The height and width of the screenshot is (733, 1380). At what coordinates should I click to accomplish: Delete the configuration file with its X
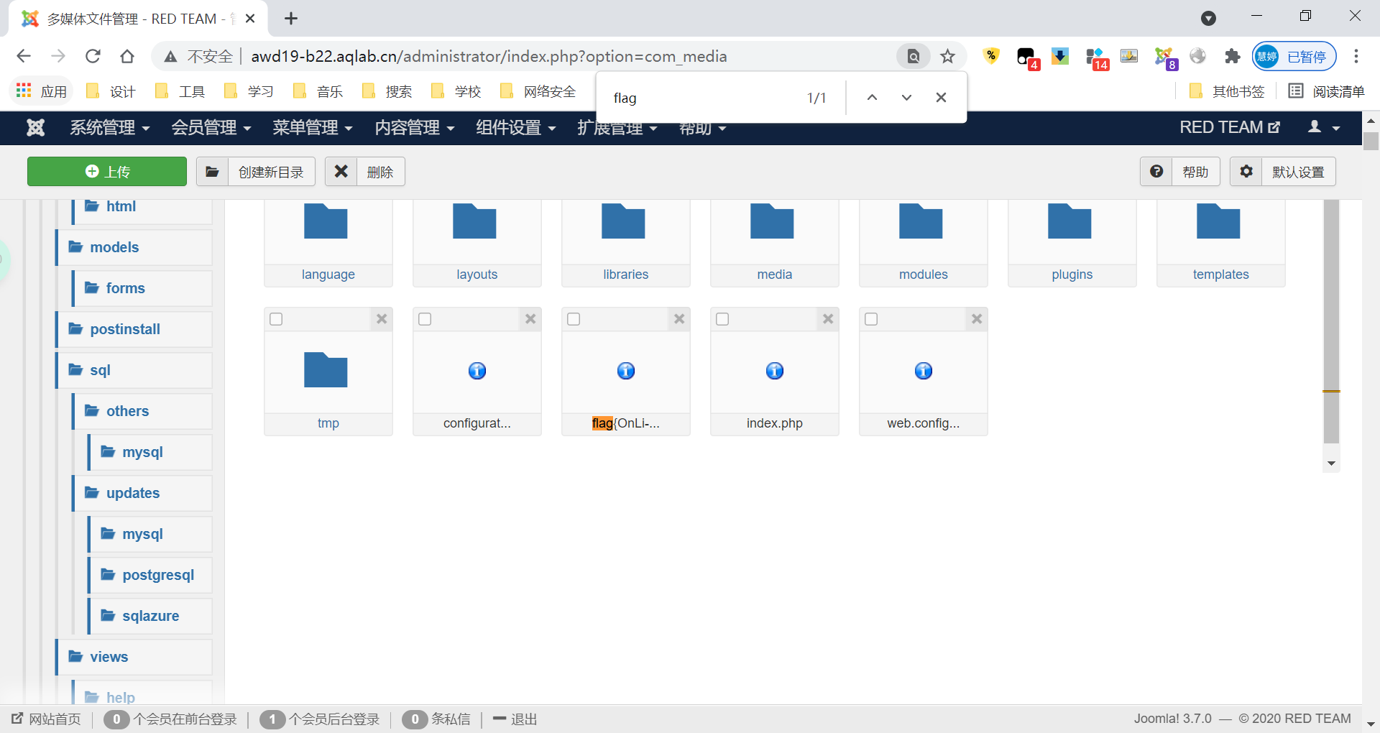coord(530,319)
